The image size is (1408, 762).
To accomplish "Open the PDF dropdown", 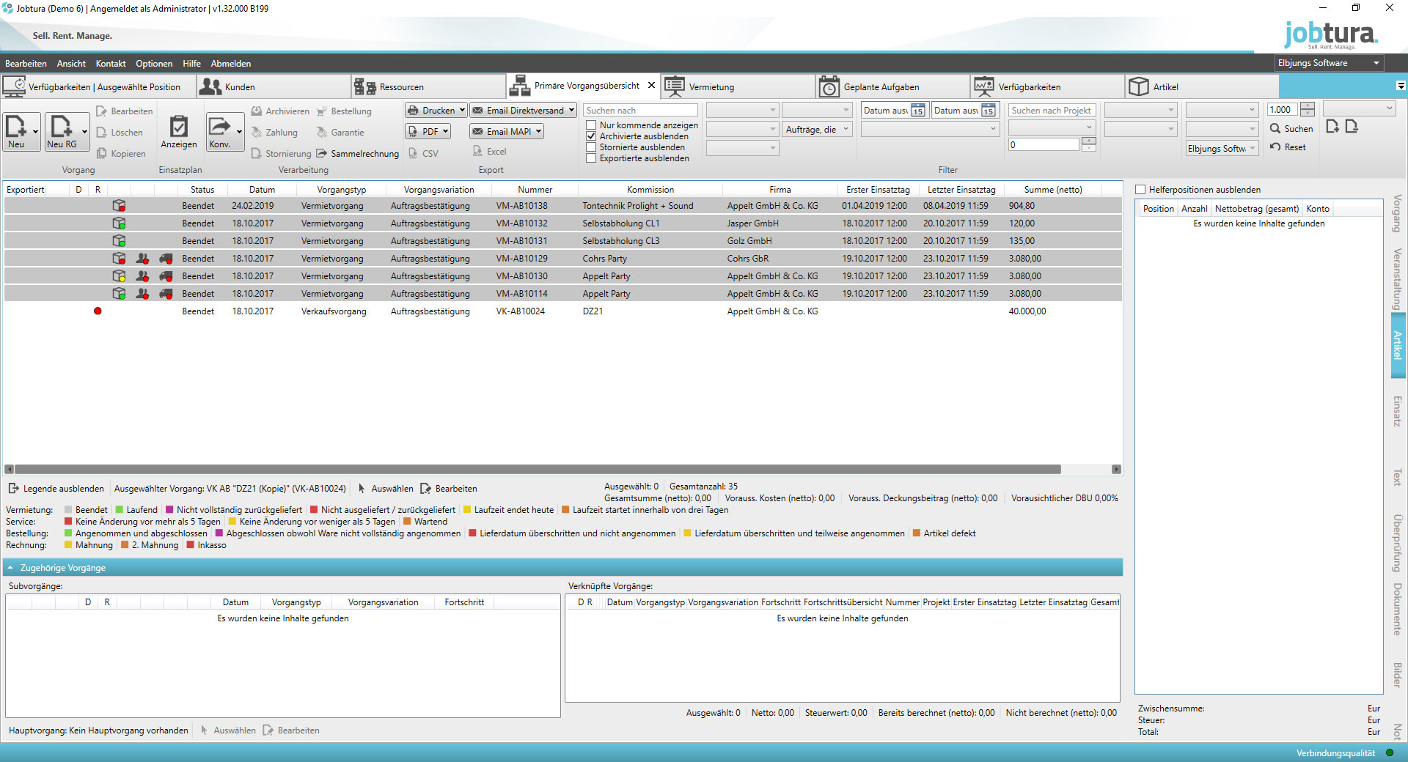I will [444, 132].
